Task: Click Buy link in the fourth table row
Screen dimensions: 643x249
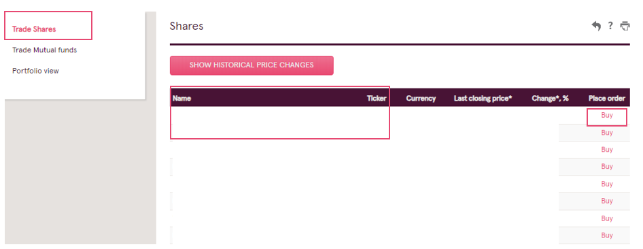Action: (607, 167)
